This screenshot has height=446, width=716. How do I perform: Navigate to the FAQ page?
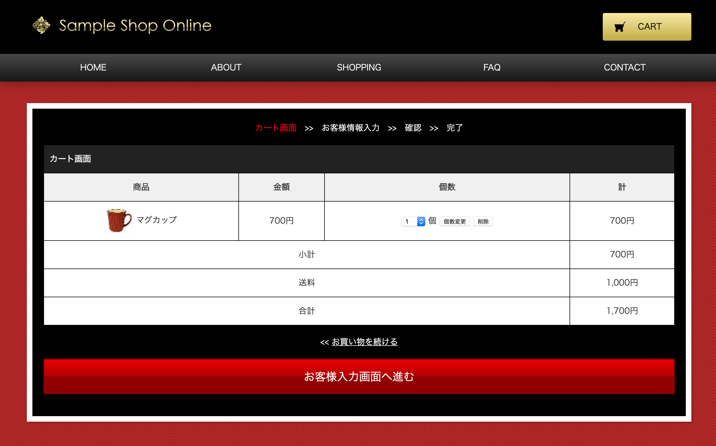pos(492,67)
